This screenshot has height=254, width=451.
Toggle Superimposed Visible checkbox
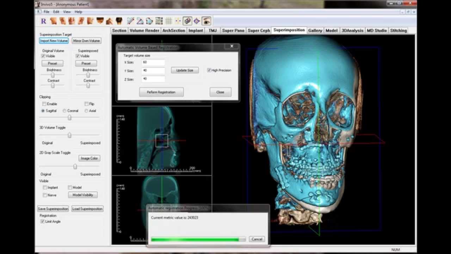(78, 56)
